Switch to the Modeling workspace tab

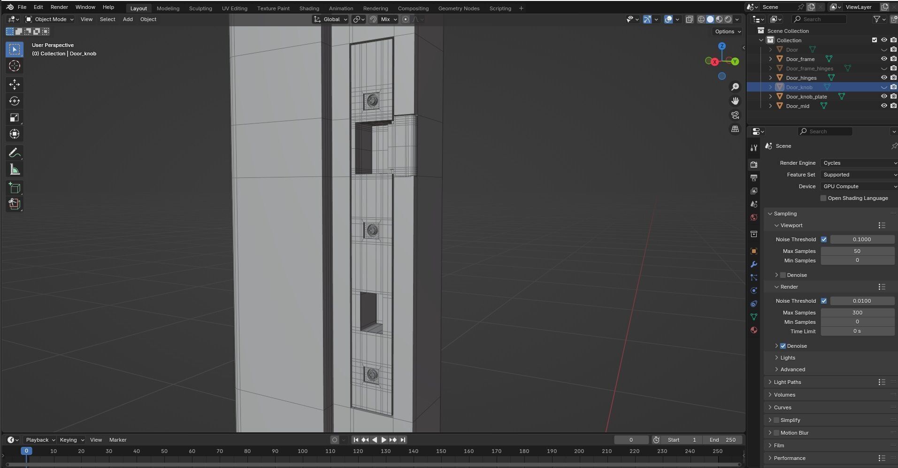point(168,8)
